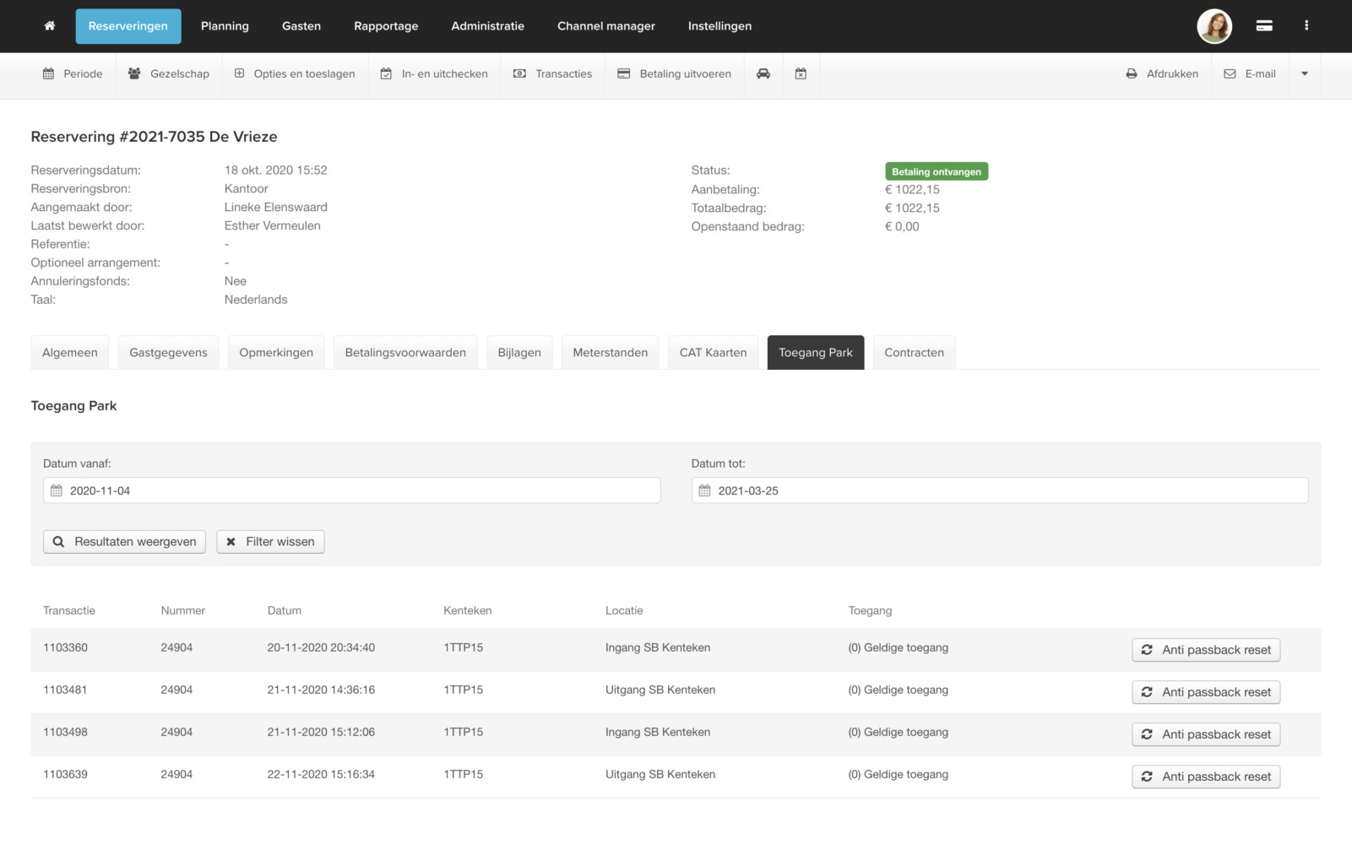1352x845 pixels.
Task: Open the Planning menu
Action: click(x=225, y=26)
